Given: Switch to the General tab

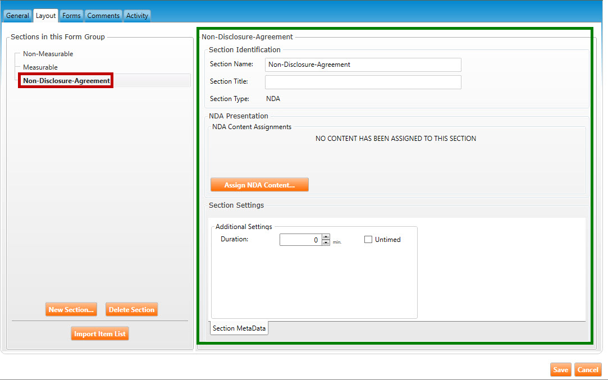Looking at the screenshot, I should click(x=17, y=16).
